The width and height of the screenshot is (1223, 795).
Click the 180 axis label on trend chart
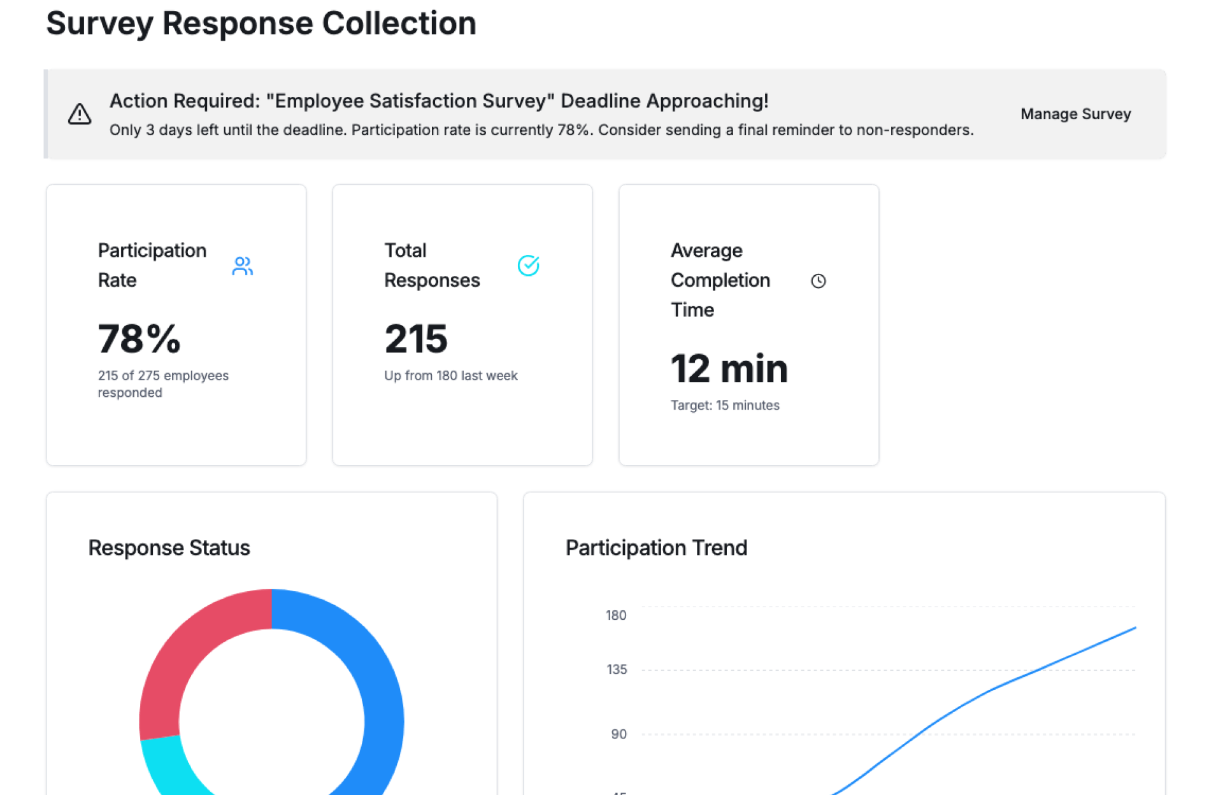(615, 615)
